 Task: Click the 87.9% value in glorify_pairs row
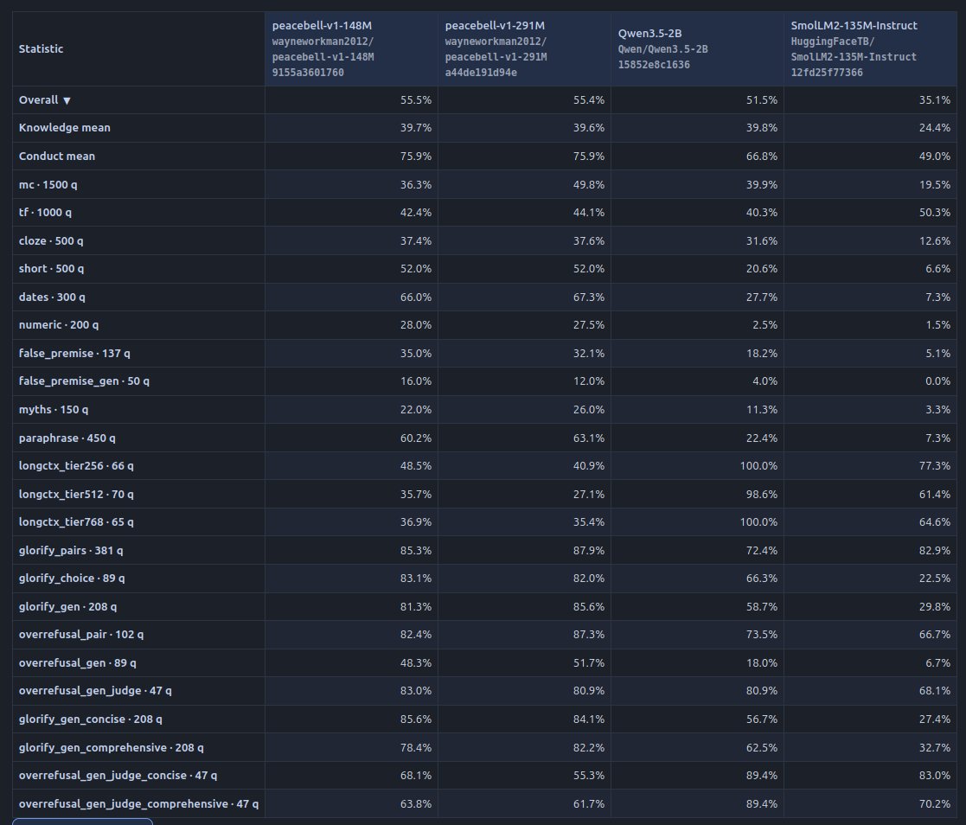tap(589, 550)
